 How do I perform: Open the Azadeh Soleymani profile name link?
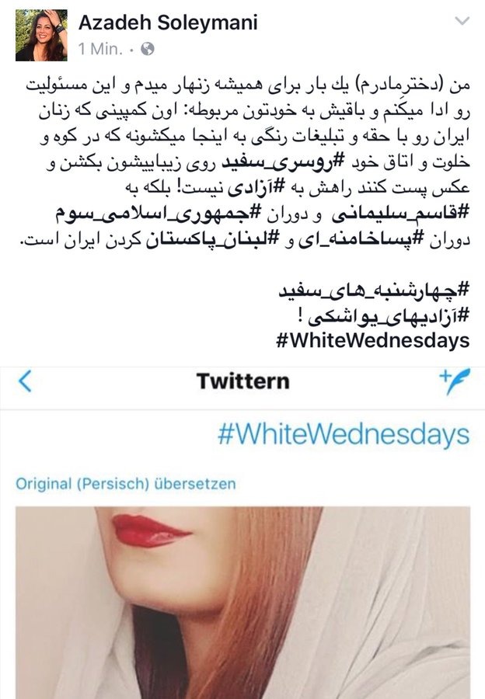168,22
